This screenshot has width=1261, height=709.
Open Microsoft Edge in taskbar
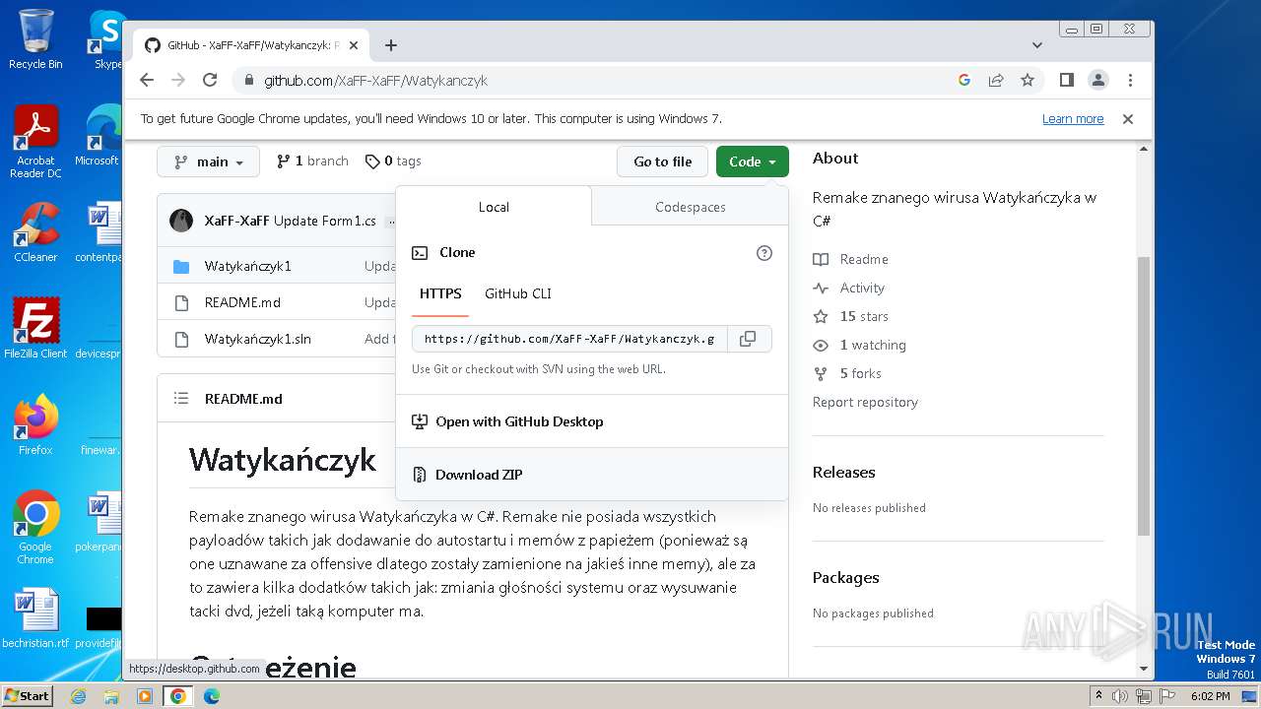coord(212,696)
